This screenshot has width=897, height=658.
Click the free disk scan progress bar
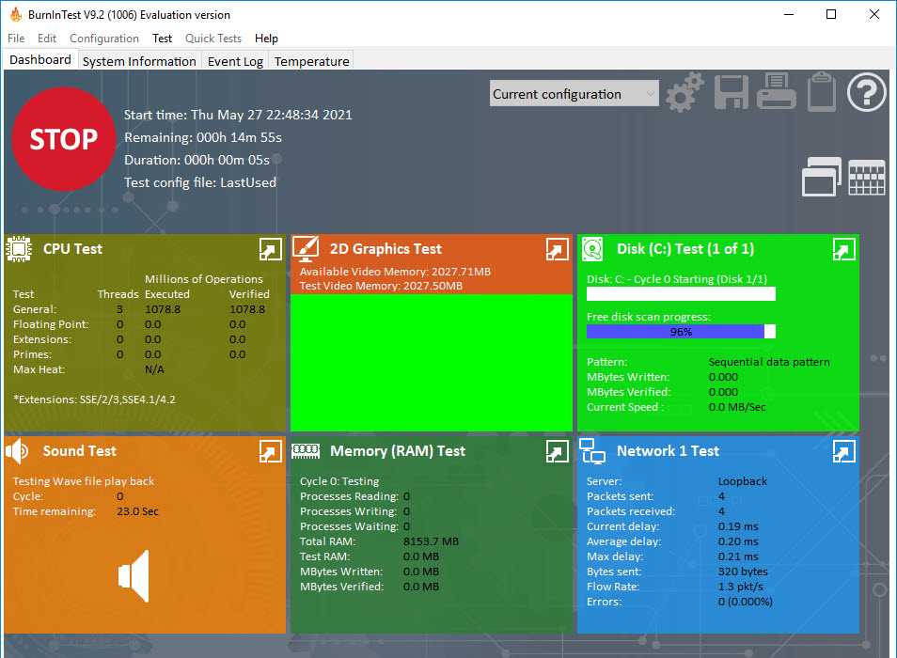(x=681, y=332)
